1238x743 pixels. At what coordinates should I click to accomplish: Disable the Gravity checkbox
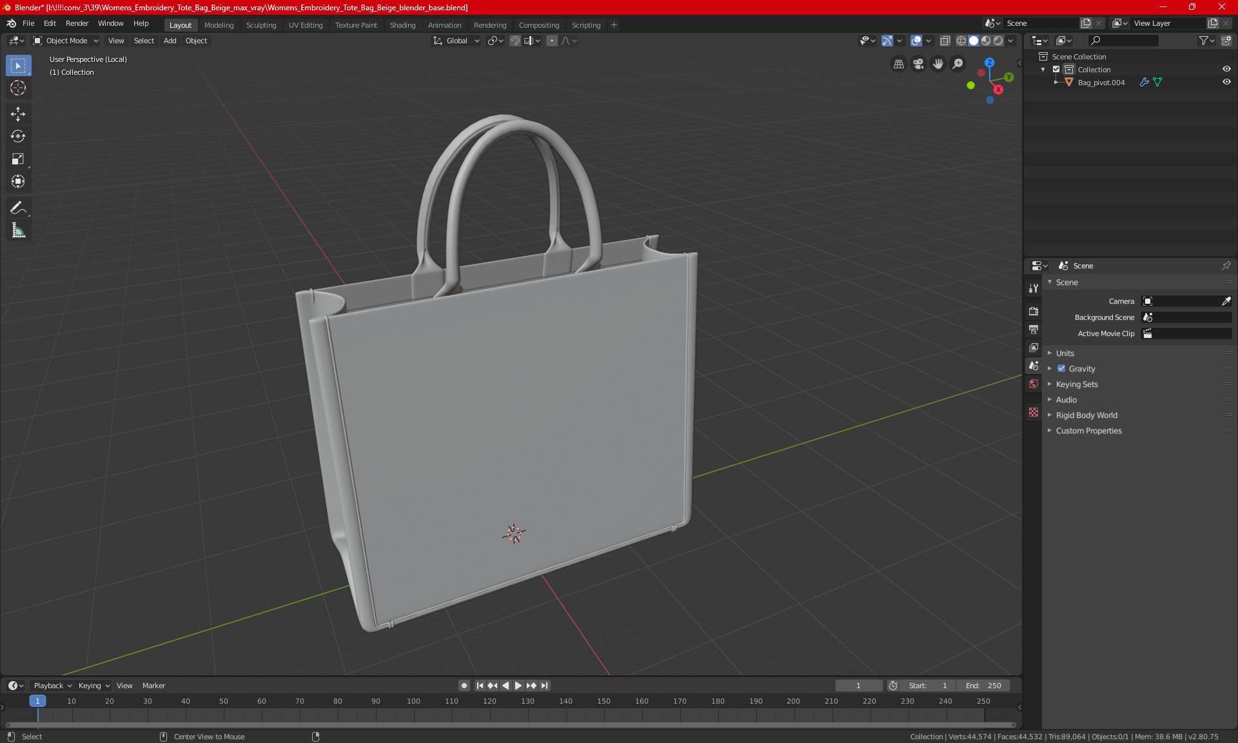click(1061, 368)
